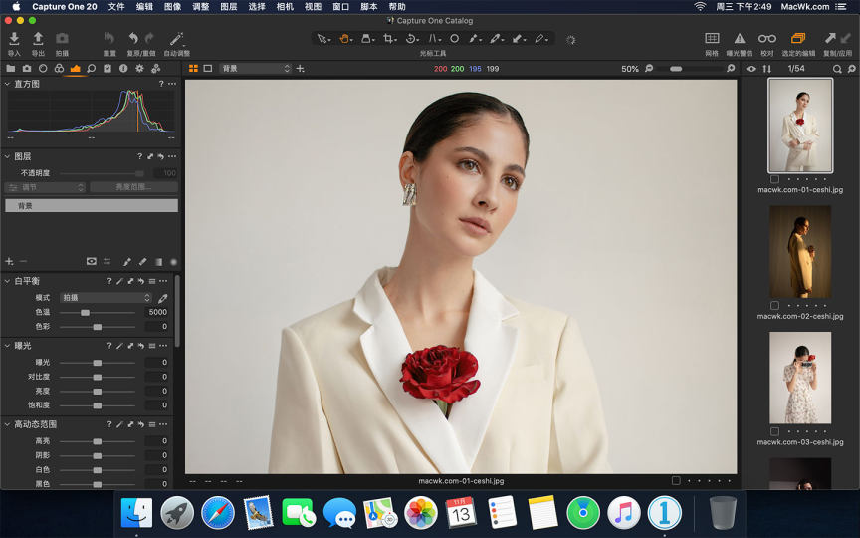
Task: Open the 模式 white balance mode dropdown
Action: (x=106, y=298)
